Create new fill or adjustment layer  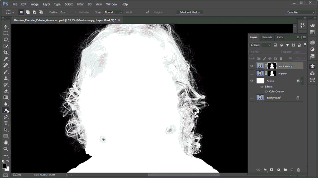pos(278,170)
